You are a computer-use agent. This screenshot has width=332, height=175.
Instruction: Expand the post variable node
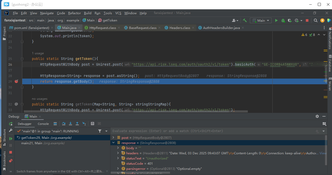pyautogui.click(x=113, y=138)
